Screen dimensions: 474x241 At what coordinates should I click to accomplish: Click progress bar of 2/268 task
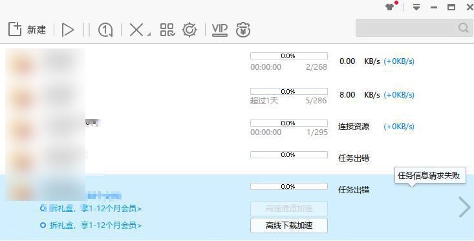(x=288, y=56)
